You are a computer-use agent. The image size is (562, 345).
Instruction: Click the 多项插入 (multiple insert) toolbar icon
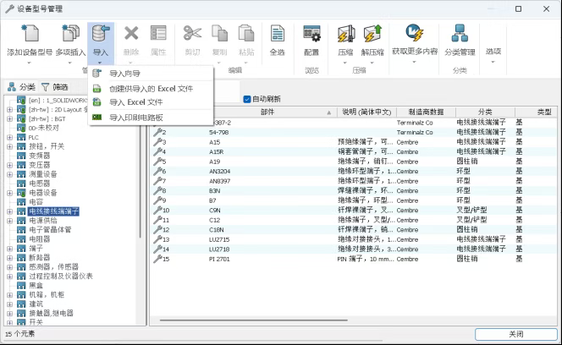(71, 36)
